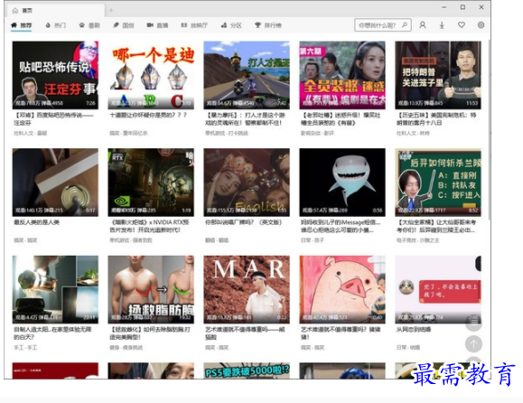
Task: Open the English 说唱厂牌 video thumbnail
Action: pos(247,183)
